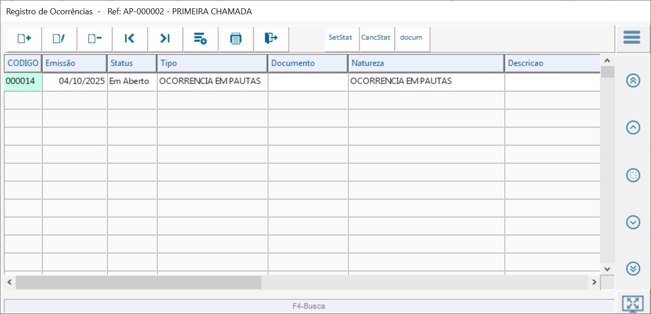Jump to last record using toolbar arrow

(165, 39)
